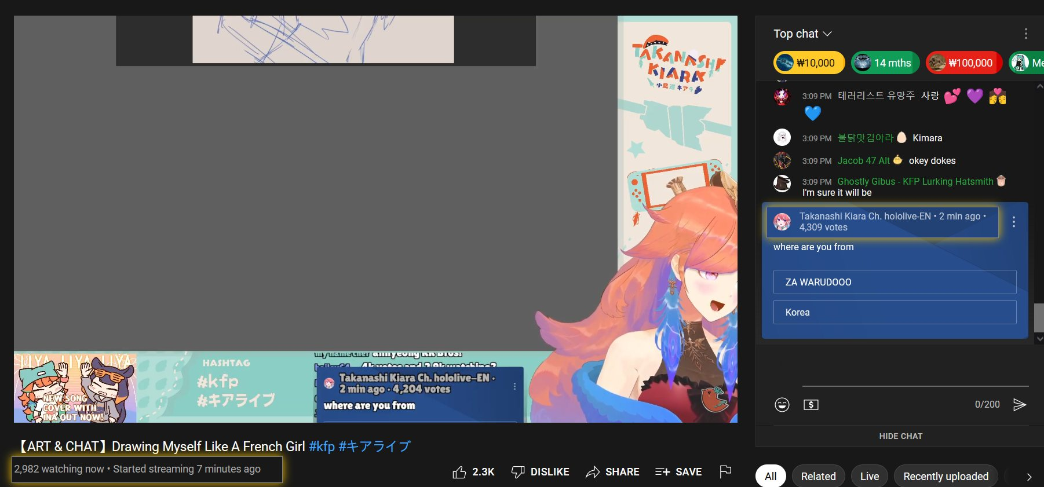The height and width of the screenshot is (487, 1044).
Task: Open the avatar beside the Kimara message
Action: (x=782, y=137)
